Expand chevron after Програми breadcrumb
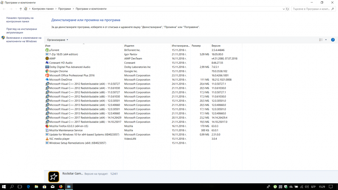 [x=73, y=9]
